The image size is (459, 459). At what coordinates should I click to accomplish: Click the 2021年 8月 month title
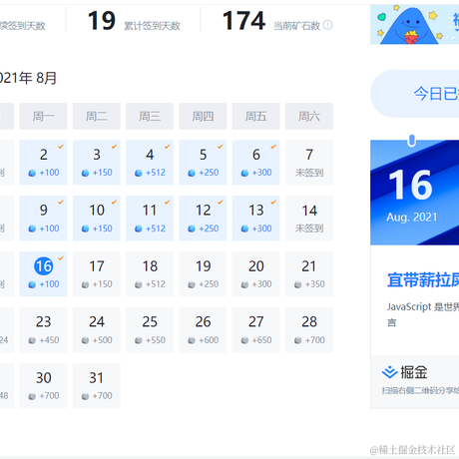[x=28, y=78]
